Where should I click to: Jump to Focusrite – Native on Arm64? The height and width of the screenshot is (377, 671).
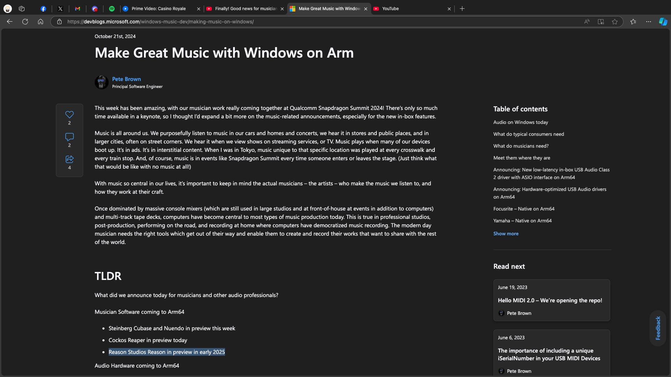(524, 209)
